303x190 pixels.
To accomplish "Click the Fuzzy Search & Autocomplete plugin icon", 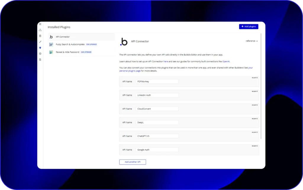I will [x=51, y=44].
